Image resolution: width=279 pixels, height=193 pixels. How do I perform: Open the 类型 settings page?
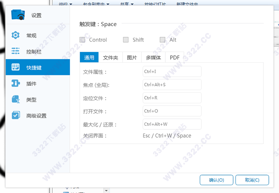click(38, 100)
